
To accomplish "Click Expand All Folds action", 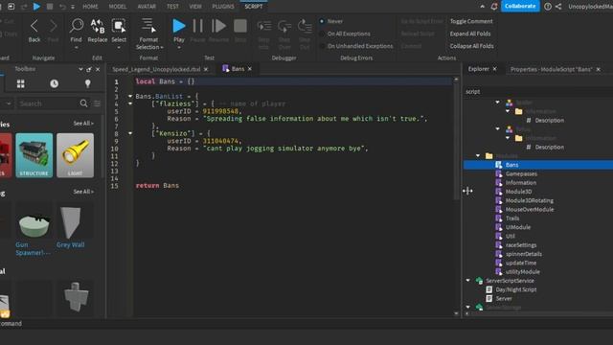I will pos(470,34).
